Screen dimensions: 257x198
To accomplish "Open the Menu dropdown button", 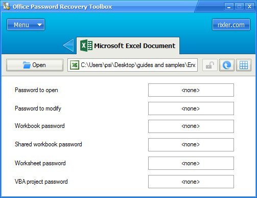I will pyautogui.click(x=26, y=25).
